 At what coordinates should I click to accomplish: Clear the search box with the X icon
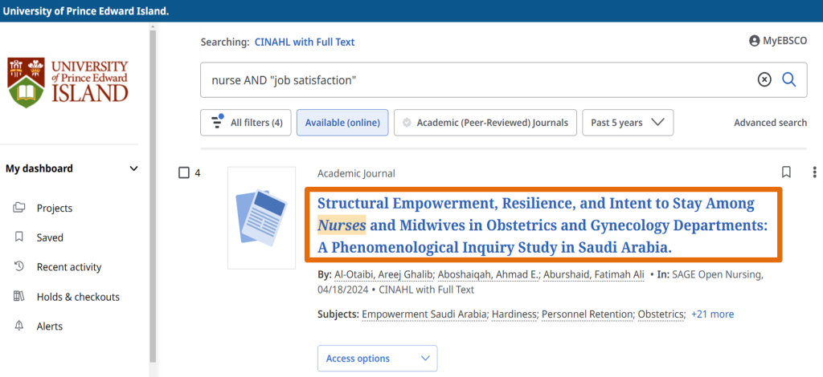764,79
